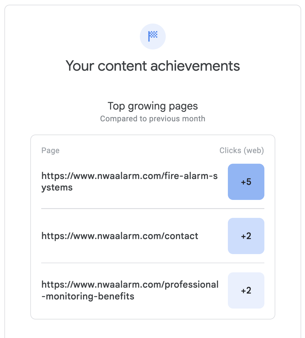This screenshot has width=305, height=338.
Task: Click the +2 badge for contact page
Action: point(246,236)
